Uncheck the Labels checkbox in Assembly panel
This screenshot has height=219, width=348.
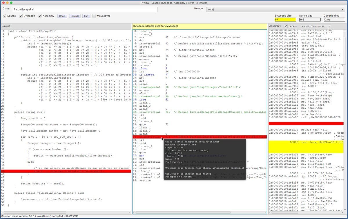pos(286,26)
